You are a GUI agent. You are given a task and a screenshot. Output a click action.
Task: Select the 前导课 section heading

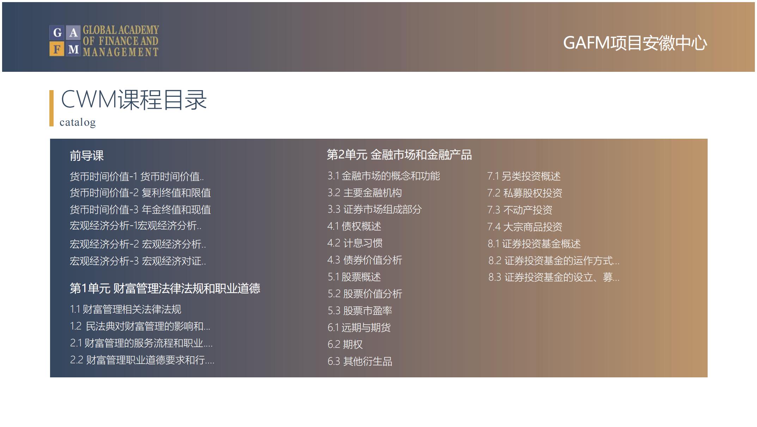86,156
